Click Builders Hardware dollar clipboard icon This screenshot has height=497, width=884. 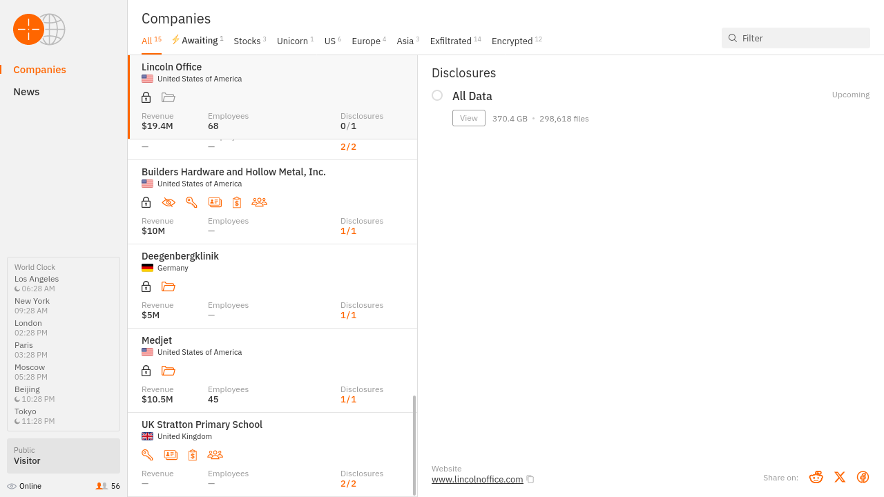click(237, 202)
